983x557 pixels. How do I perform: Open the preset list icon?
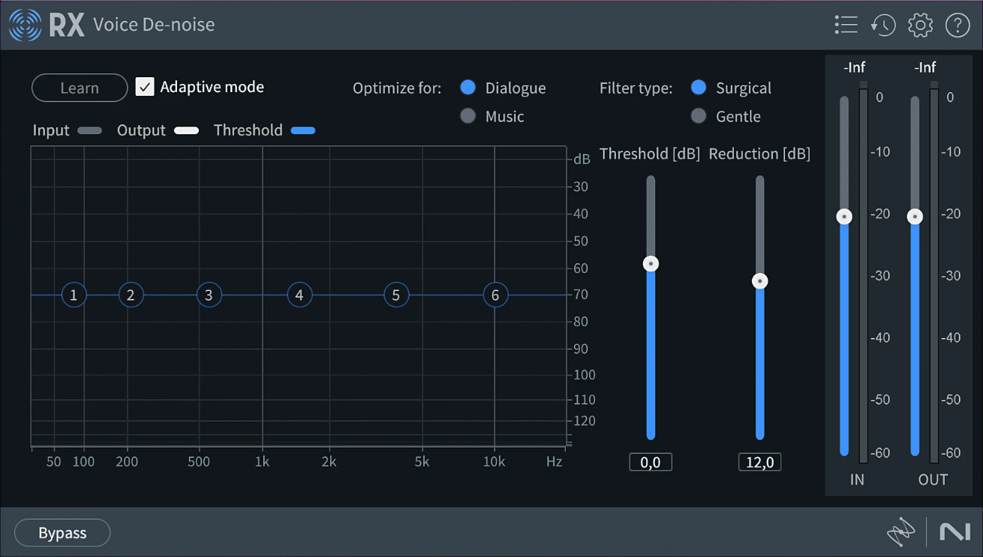(846, 25)
